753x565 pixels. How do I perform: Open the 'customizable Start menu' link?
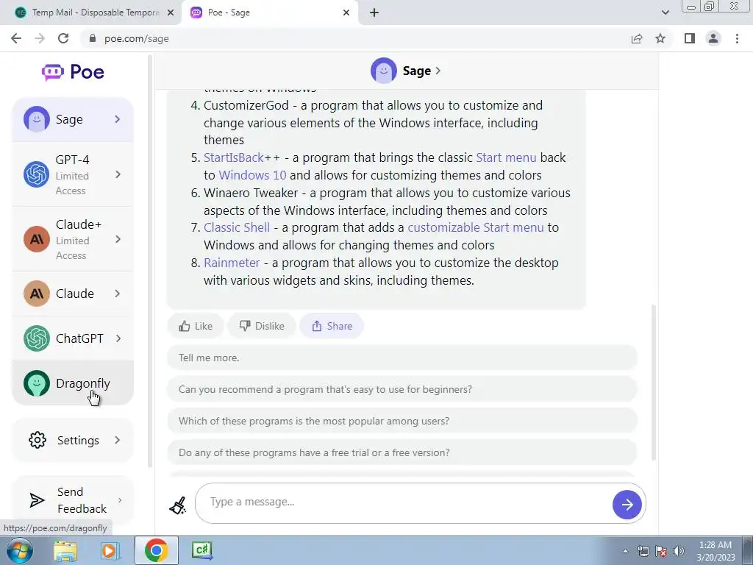476,227
